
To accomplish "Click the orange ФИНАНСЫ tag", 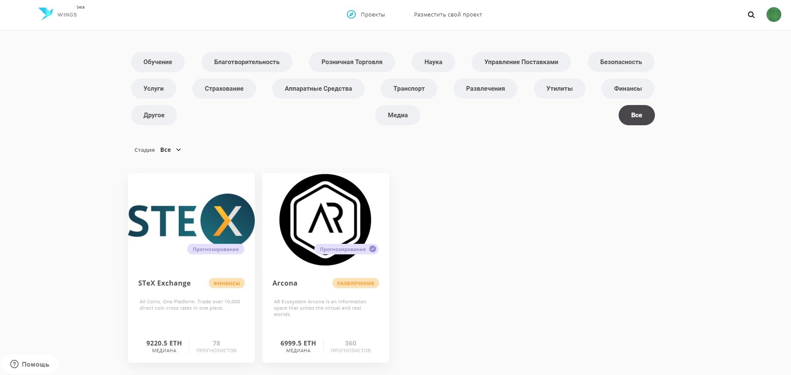I will pyautogui.click(x=226, y=283).
